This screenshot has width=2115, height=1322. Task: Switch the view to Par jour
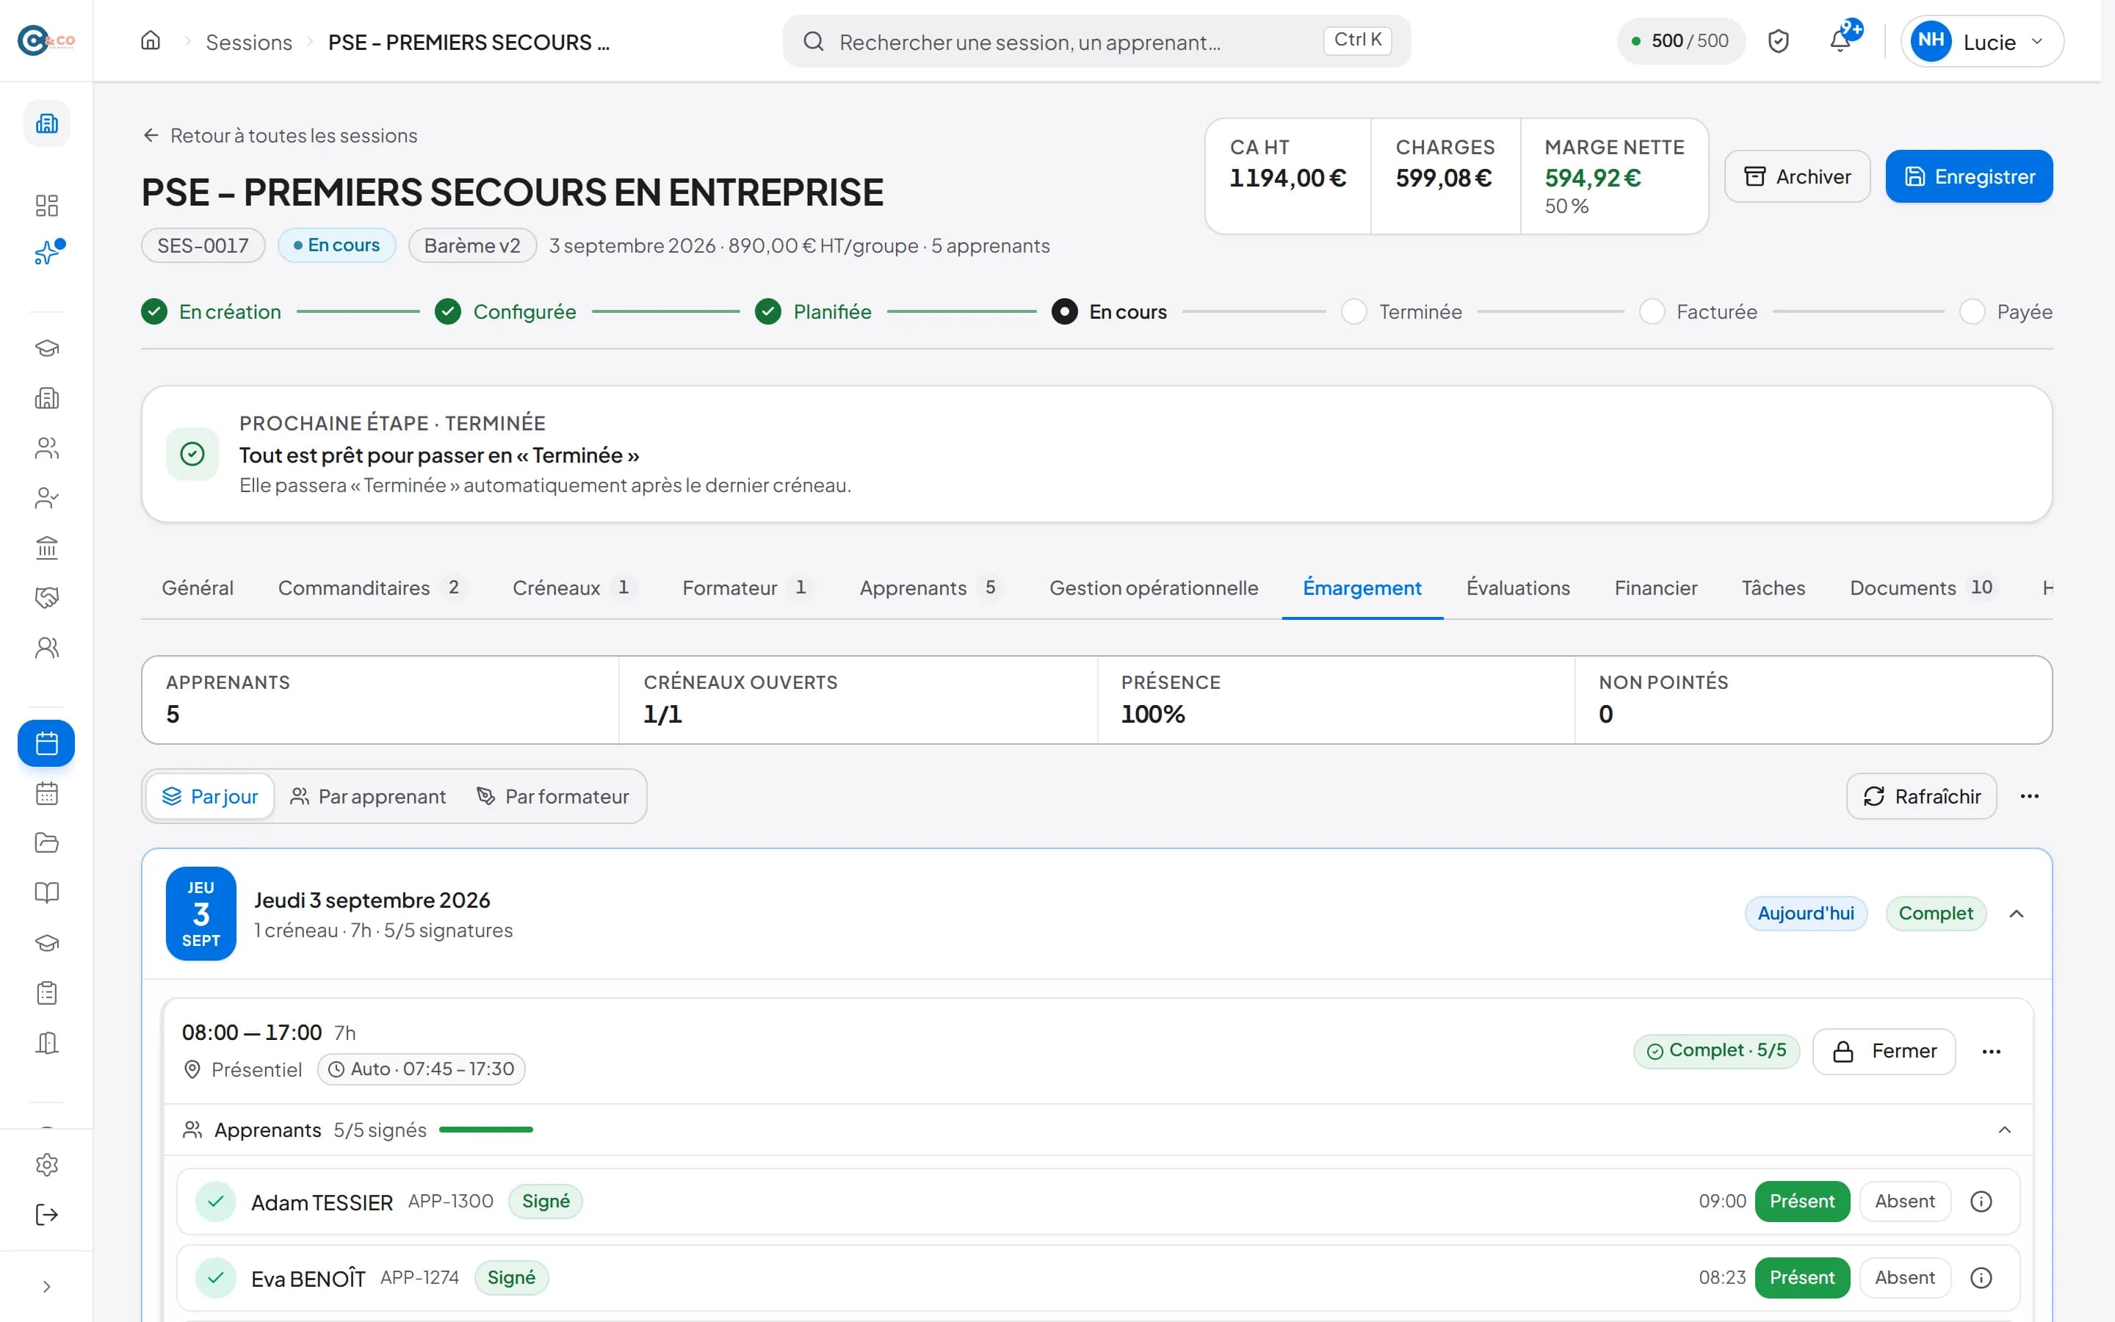210,797
